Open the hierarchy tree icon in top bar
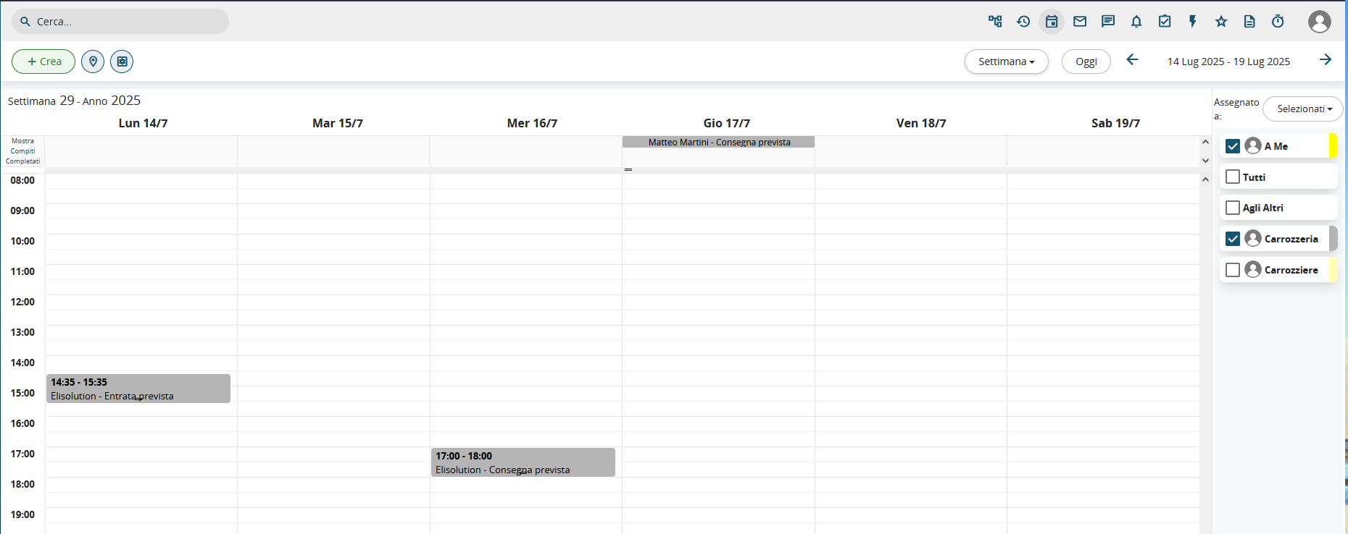The image size is (1348, 534). pos(995,22)
